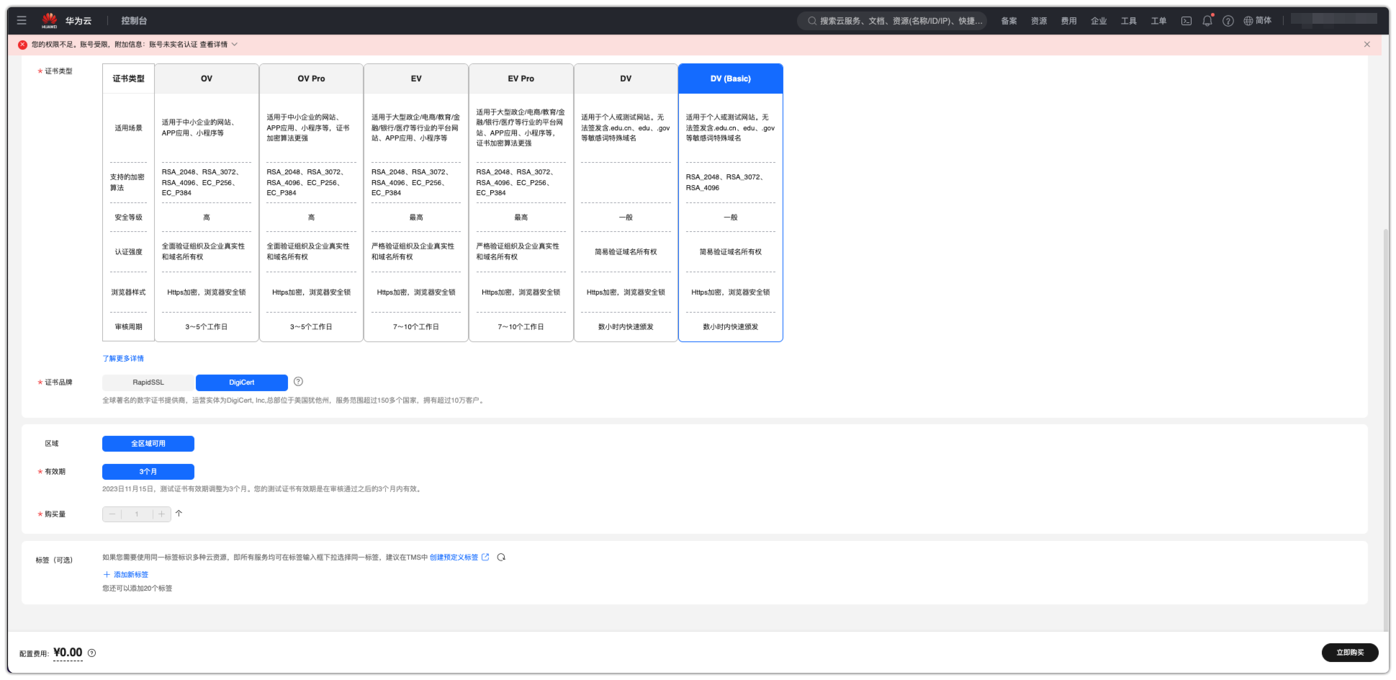Open the 工单 menu item

[x=1158, y=21]
